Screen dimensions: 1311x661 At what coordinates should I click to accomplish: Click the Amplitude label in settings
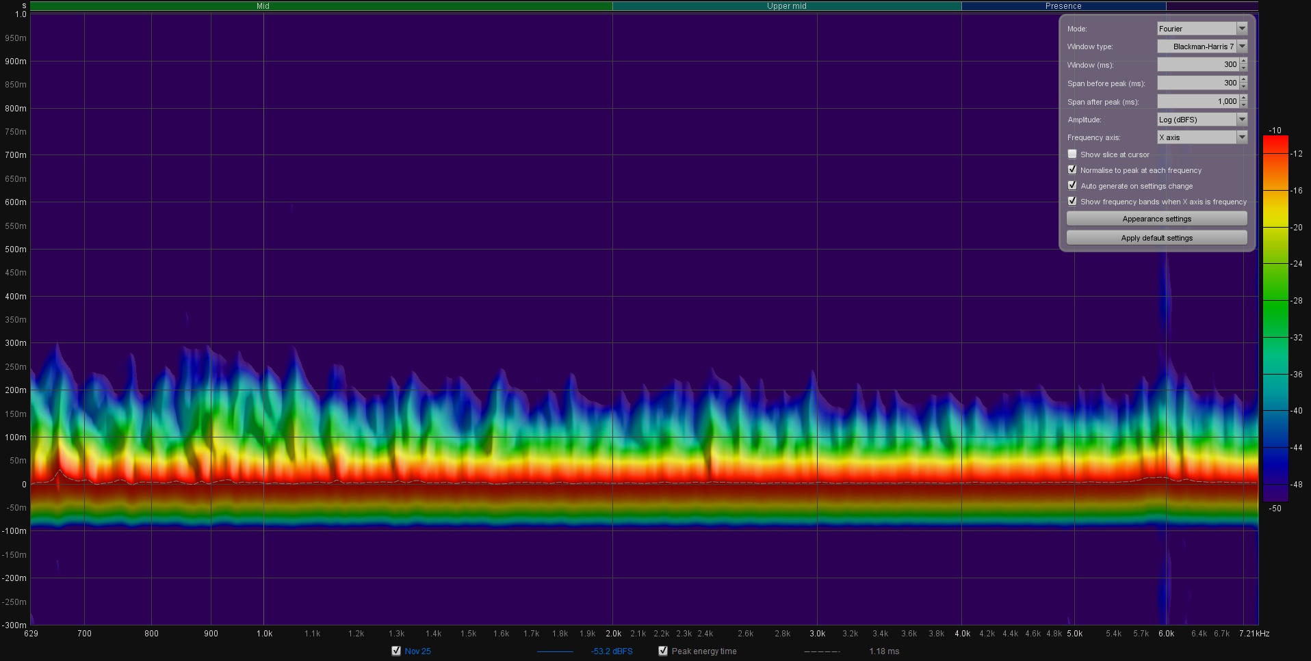click(1085, 120)
